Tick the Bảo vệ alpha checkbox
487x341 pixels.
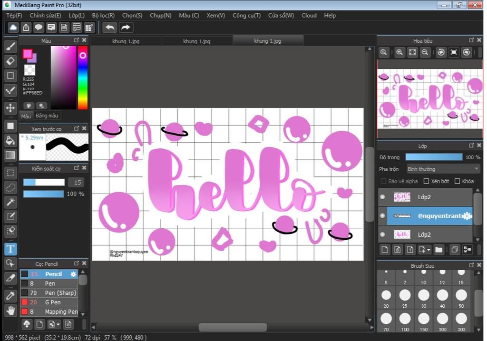tap(384, 181)
